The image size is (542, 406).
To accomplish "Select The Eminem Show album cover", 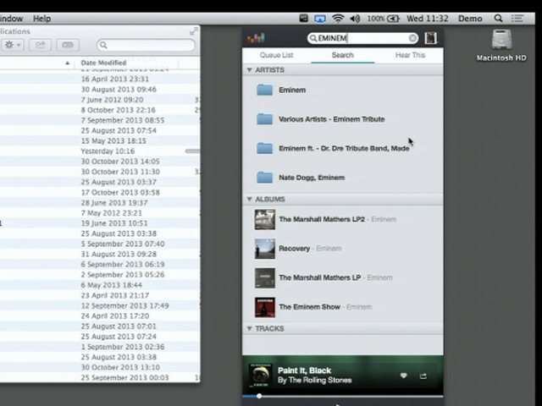I will click(265, 307).
